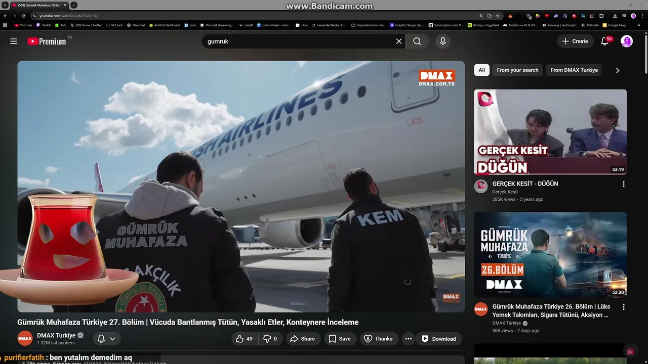Screen dimensions: 648x364
Task: Open DMAX Turkiye channel name link
Action: point(56,335)
